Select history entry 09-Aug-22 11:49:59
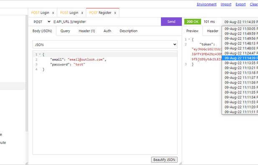The image size is (258, 165). [240, 34]
